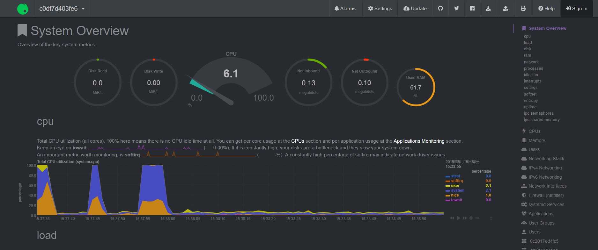Click the chart play/reset control
The width and height of the screenshot is (598, 250).
click(458, 218)
